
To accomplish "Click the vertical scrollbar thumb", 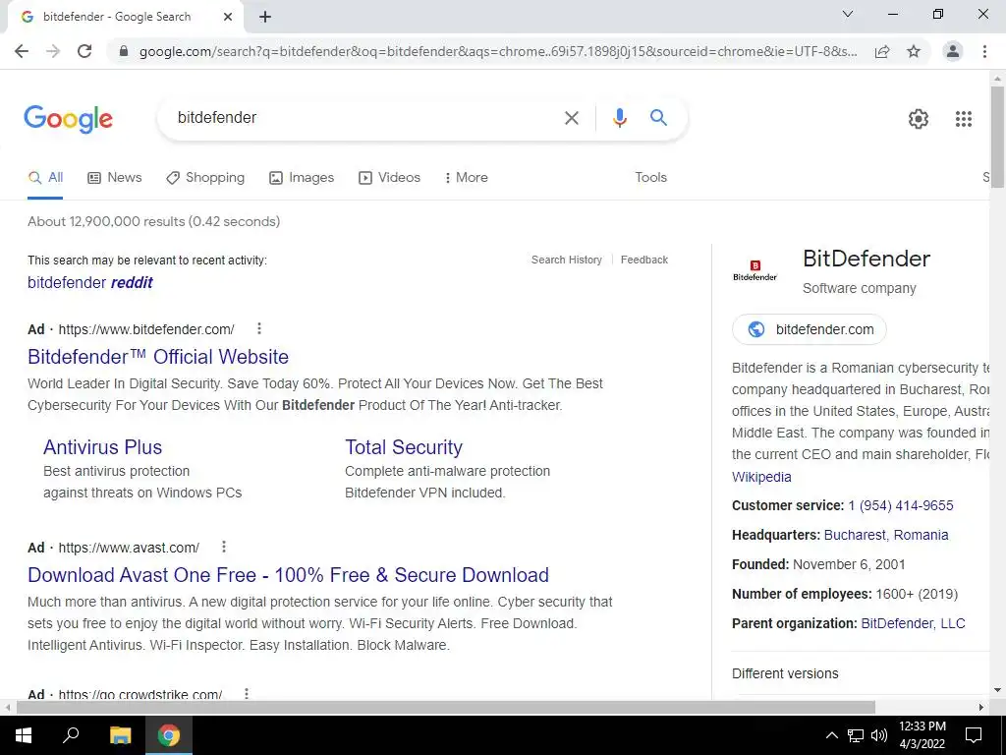I will [997, 136].
